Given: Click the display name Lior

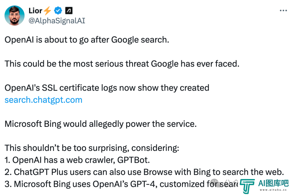Looking at the screenshot, I should coord(35,11).
